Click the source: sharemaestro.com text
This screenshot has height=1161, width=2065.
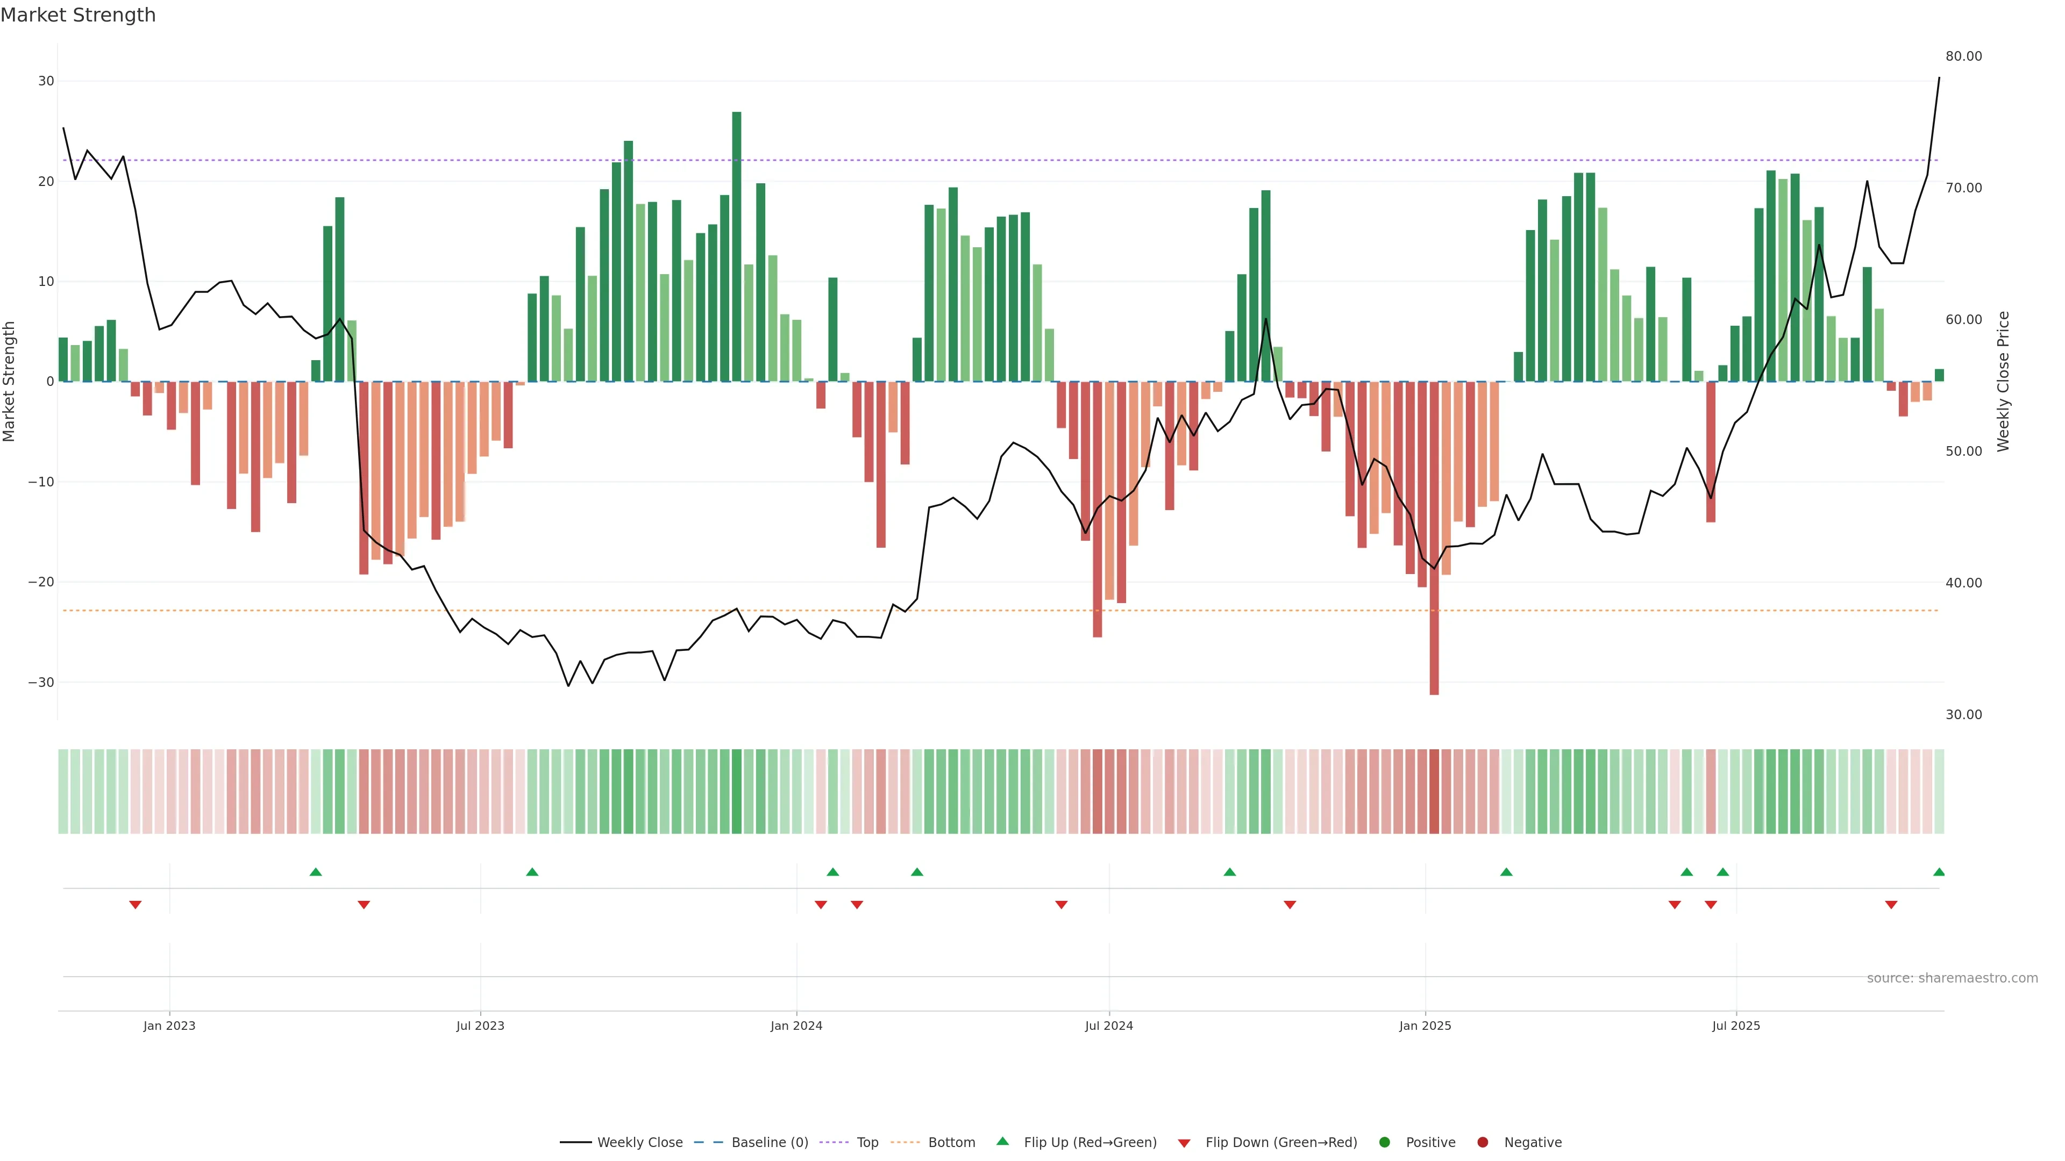click(x=1952, y=978)
